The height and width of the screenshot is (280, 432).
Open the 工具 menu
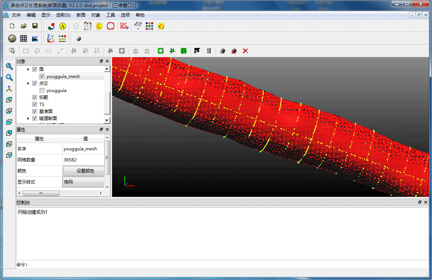[x=111, y=15]
